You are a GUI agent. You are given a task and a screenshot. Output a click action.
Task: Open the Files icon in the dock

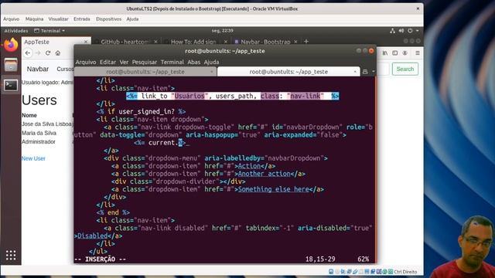click(x=11, y=65)
